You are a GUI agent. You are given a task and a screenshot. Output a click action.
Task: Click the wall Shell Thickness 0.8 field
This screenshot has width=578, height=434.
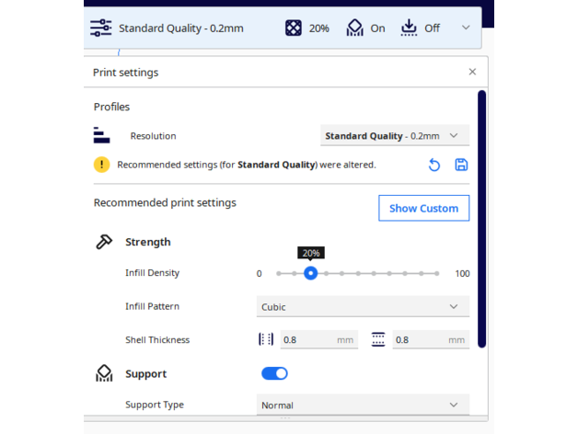click(x=318, y=340)
